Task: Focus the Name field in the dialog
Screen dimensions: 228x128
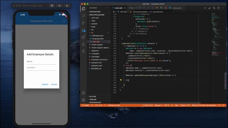Action: pyautogui.click(x=41, y=62)
